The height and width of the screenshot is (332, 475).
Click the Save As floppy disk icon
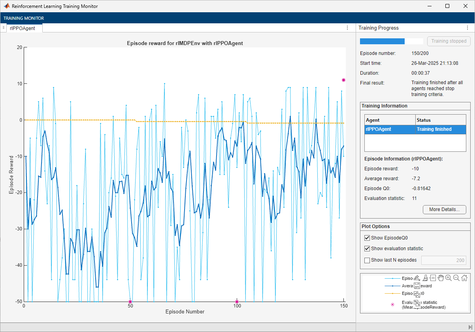[x=417, y=286]
